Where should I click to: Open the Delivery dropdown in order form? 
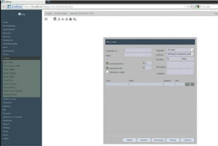click(x=180, y=54)
